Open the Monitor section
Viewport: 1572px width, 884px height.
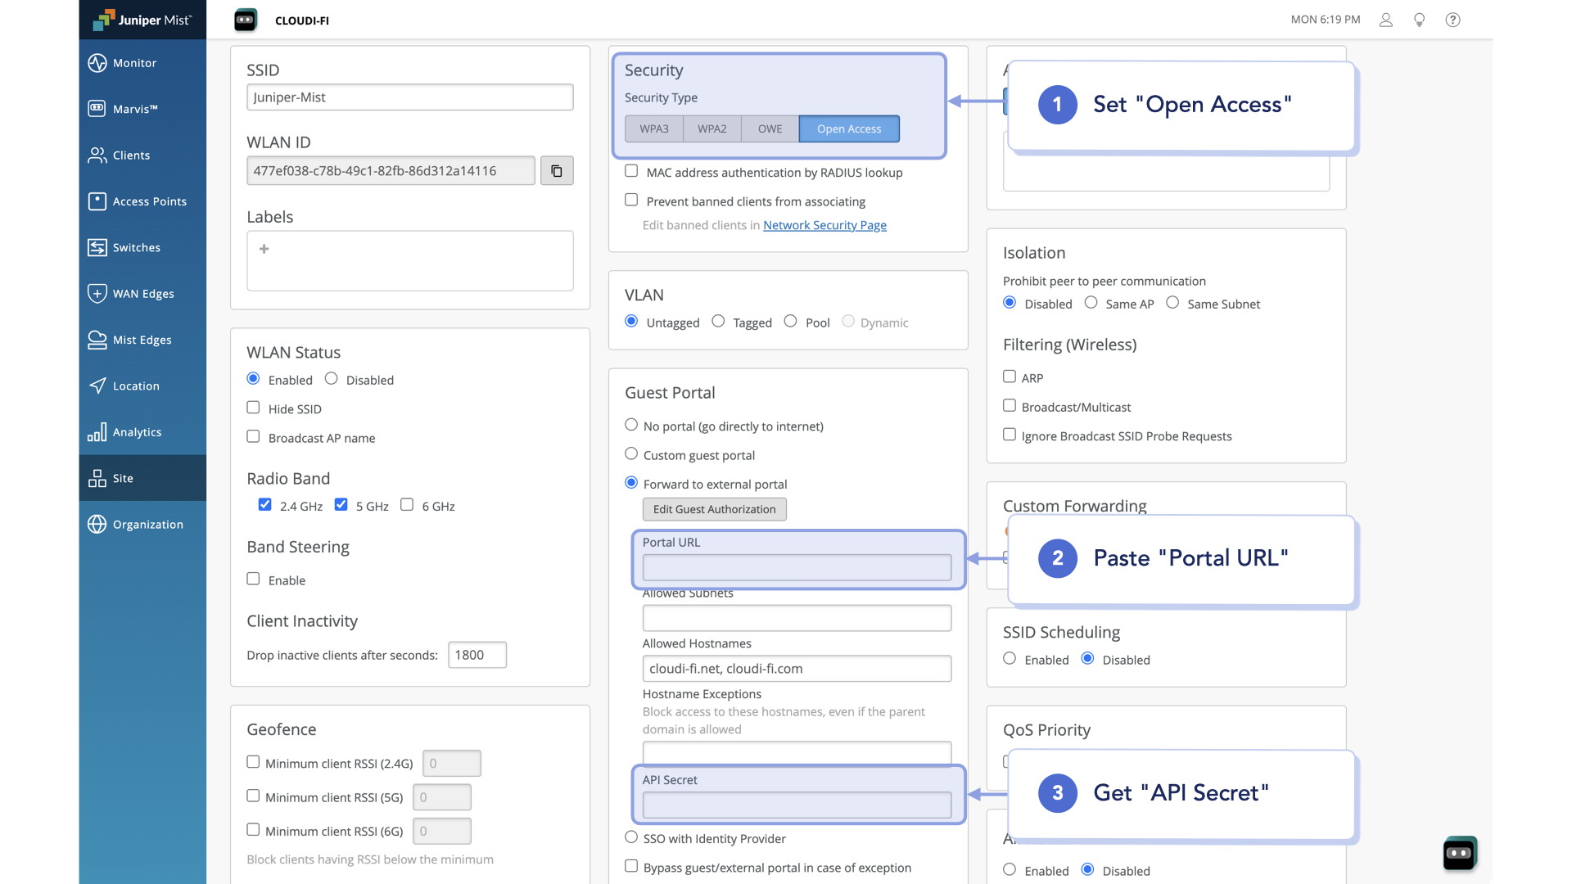click(x=133, y=63)
